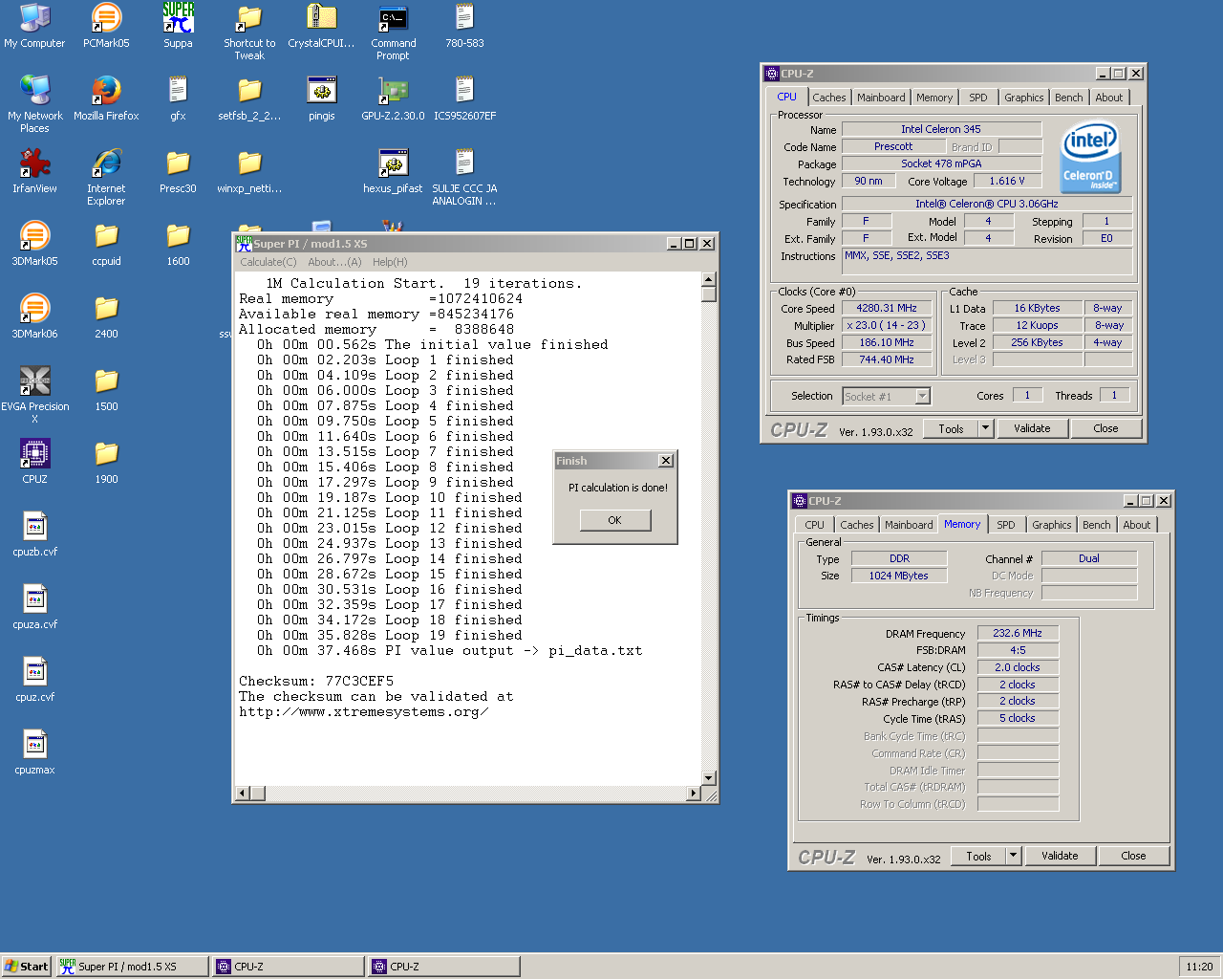Launch IrfanView from desktop
The width and height of the screenshot is (1223, 979).
[34, 170]
